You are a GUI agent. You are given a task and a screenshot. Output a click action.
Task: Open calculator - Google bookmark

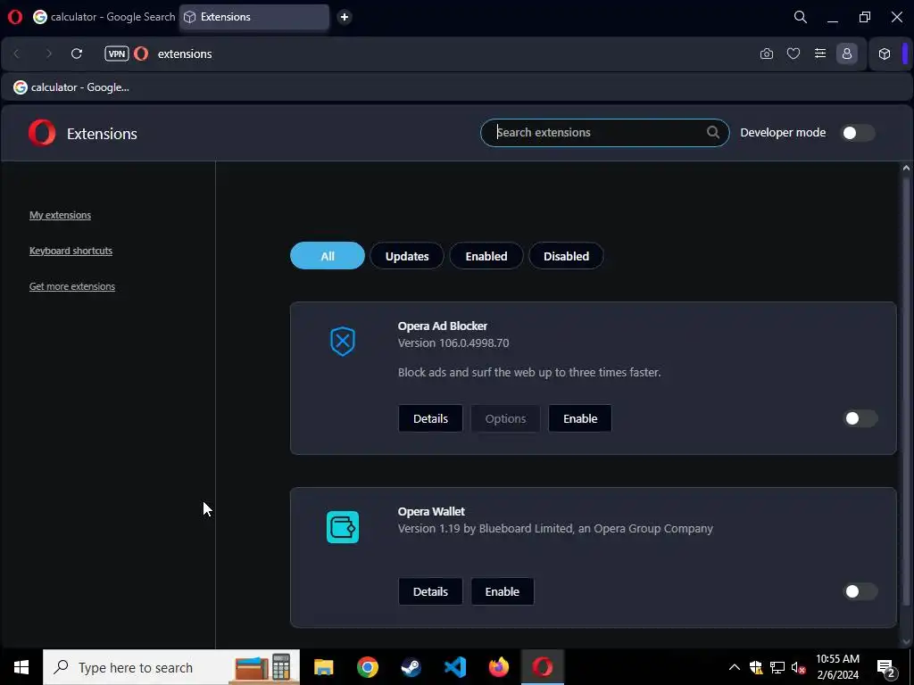coord(71,87)
